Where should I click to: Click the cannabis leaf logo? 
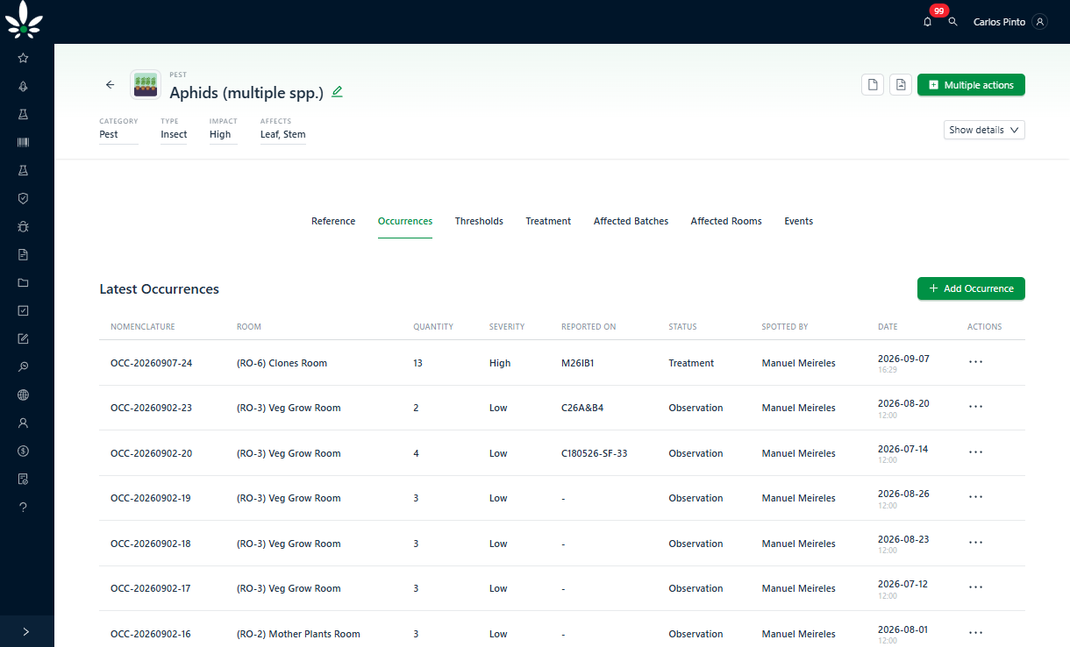tap(24, 20)
